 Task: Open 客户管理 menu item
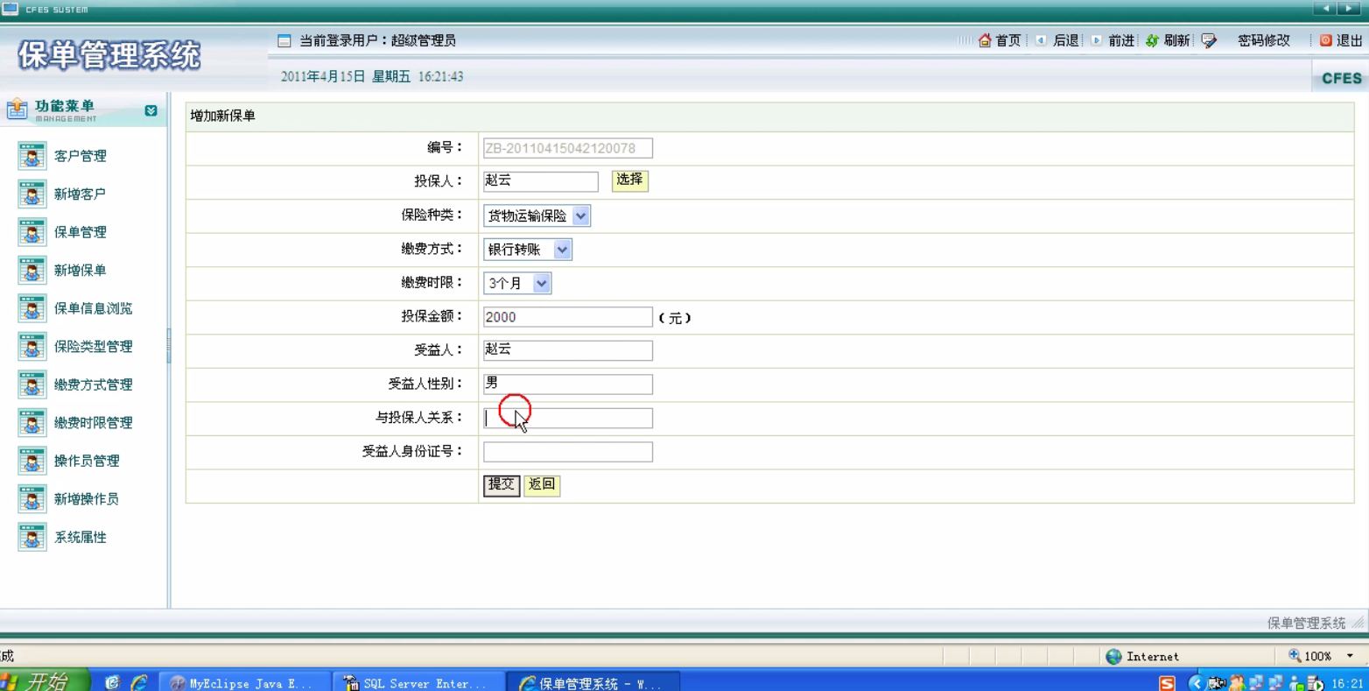(x=81, y=156)
